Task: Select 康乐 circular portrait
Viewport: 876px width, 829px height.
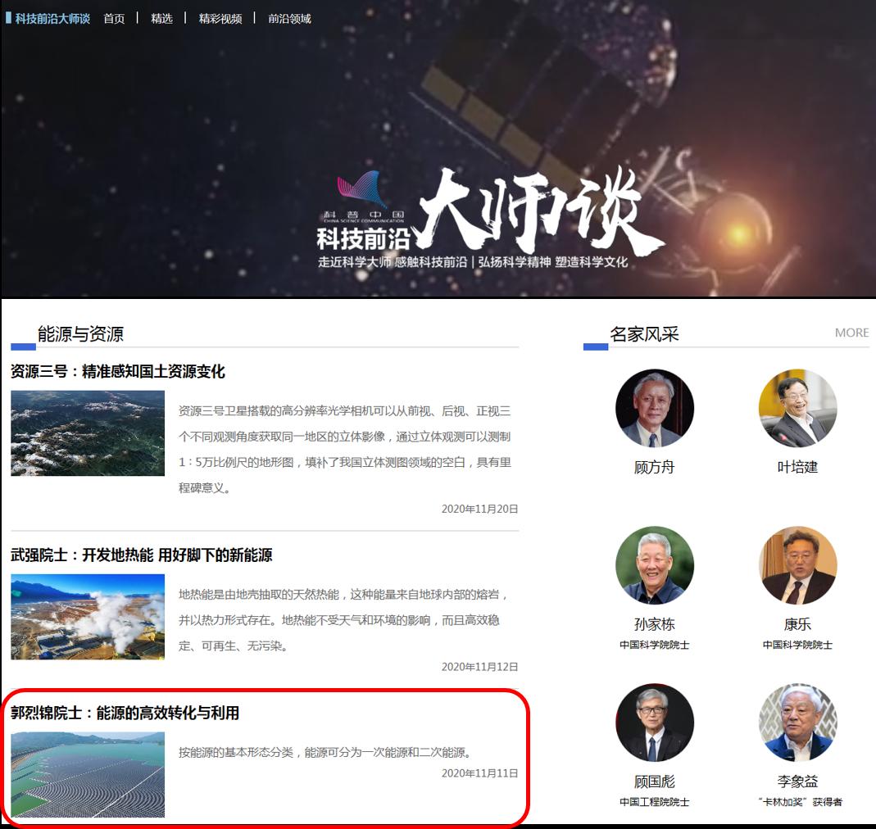Action: (x=797, y=565)
